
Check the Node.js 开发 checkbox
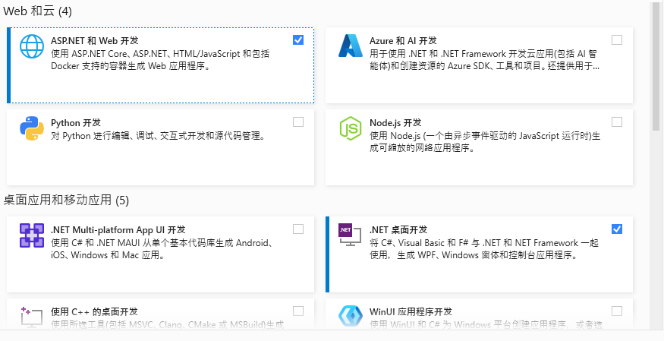click(x=617, y=122)
